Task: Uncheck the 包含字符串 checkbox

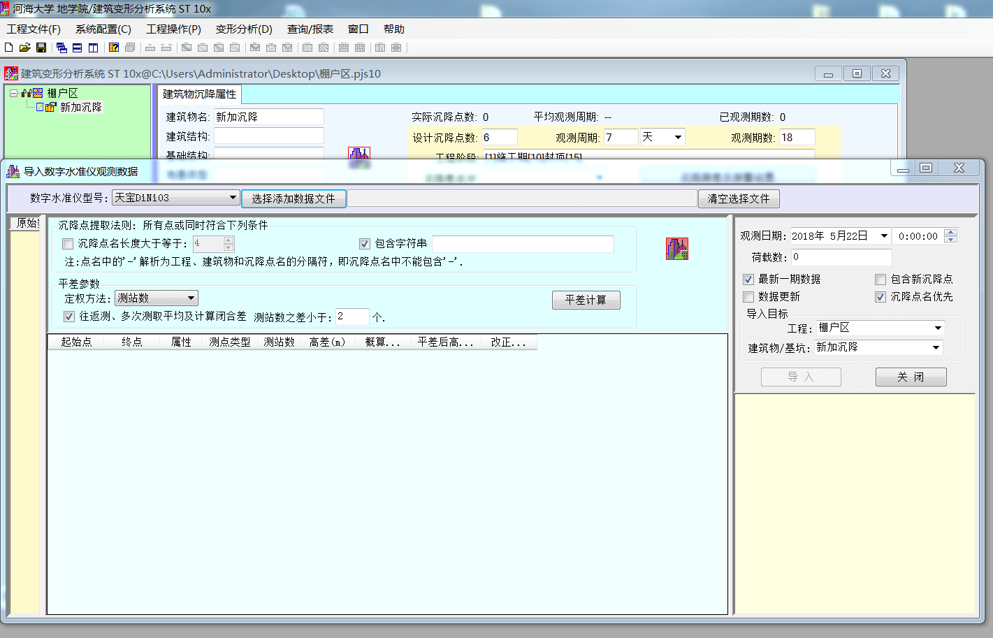Action: [x=365, y=243]
